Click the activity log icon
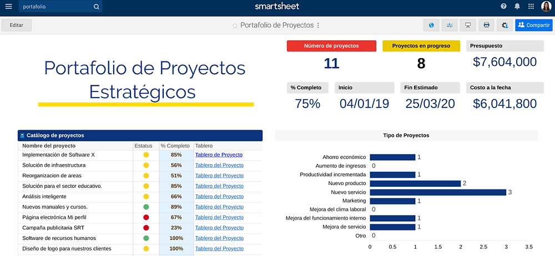Viewport: 555px width, 256px height. [x=450, y=25]
